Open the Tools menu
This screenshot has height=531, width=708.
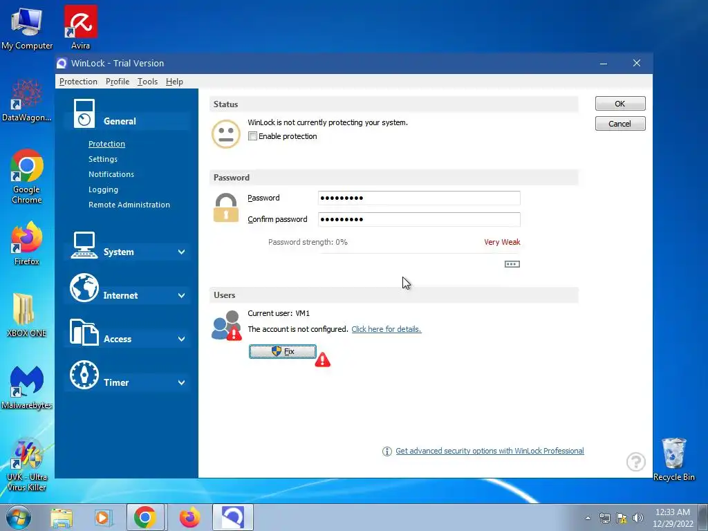tap(147, 82)
